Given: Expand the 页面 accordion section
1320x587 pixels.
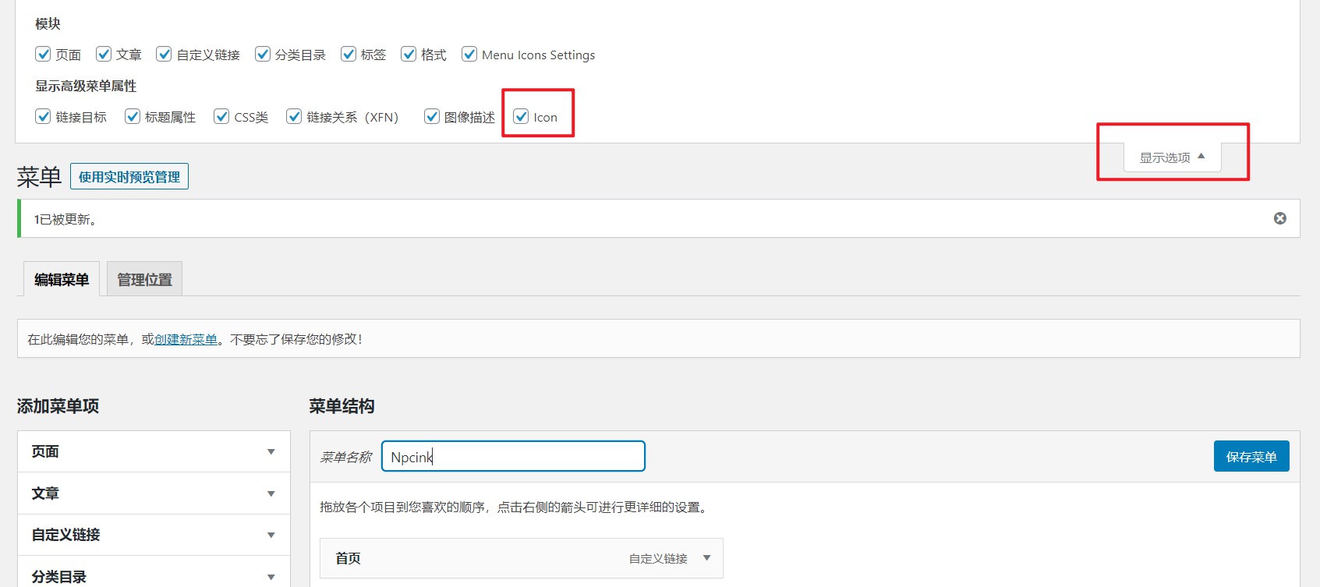Looking at the screenshot, I should 271,452.
